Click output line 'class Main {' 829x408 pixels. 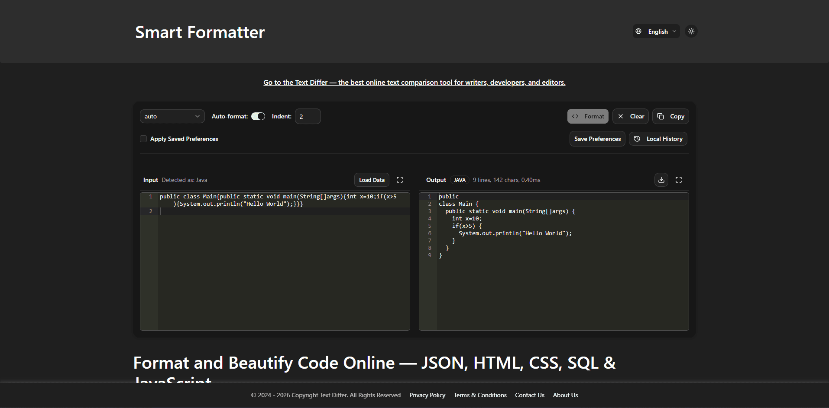coord(458,204)
